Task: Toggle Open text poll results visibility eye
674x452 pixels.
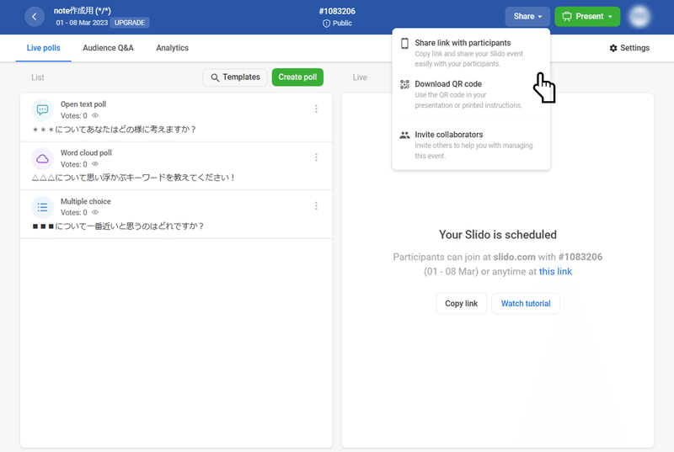Action: (95, 115)
